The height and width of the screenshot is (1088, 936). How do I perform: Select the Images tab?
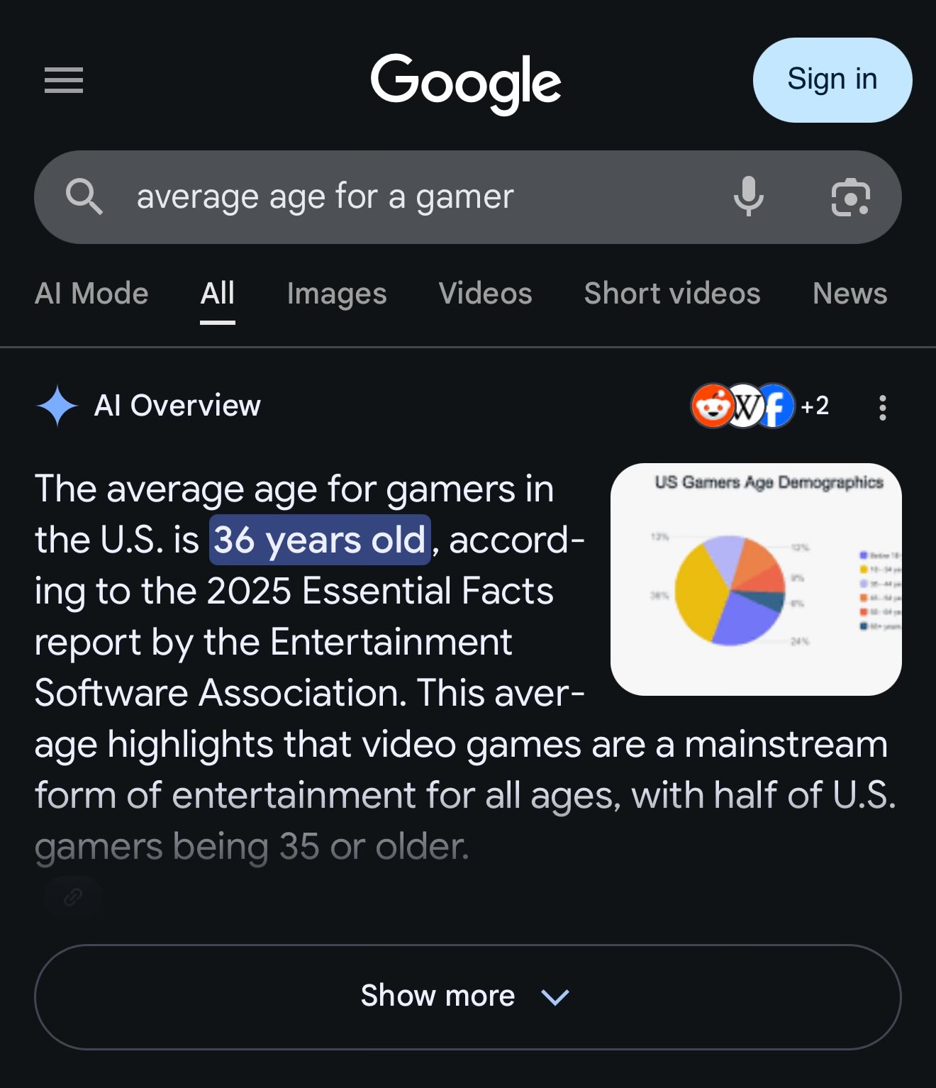point(337,293)
